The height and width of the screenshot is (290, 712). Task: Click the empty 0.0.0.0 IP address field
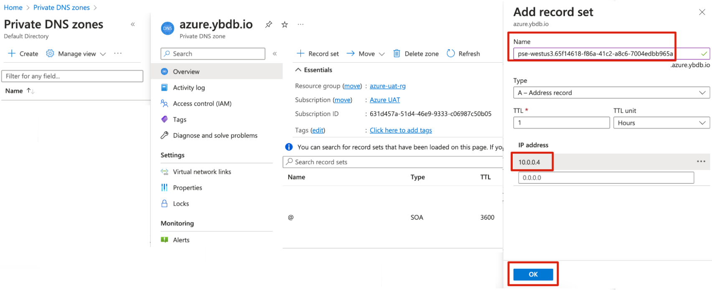(x=606, y=178)
